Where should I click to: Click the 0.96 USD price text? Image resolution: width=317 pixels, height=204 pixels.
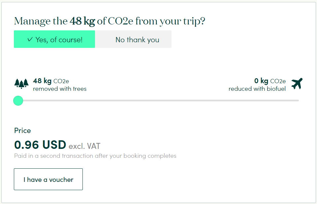pyautogui.click(x=40, y=145)
